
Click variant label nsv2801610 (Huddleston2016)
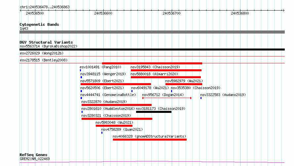108,109
